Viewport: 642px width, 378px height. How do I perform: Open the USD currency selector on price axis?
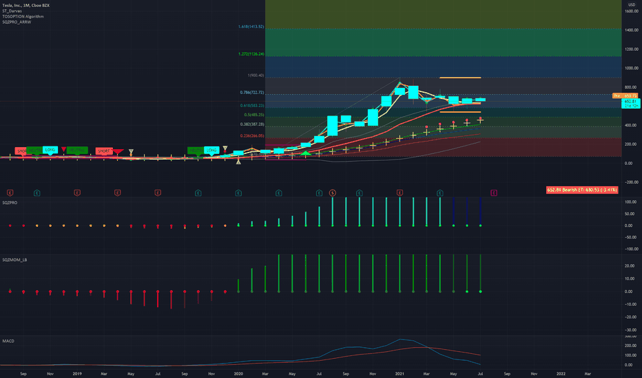point(632,5)
